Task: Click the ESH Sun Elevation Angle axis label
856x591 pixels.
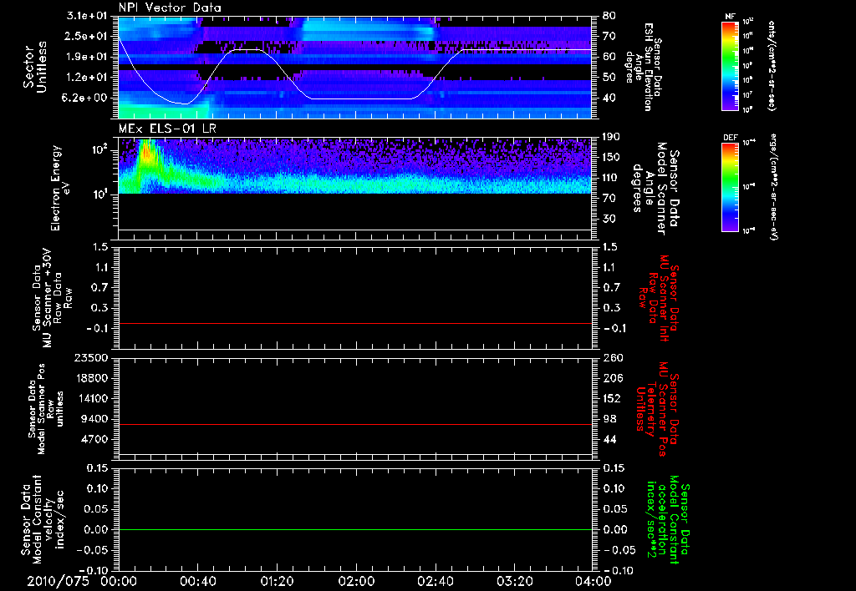Action: point(643,67)
